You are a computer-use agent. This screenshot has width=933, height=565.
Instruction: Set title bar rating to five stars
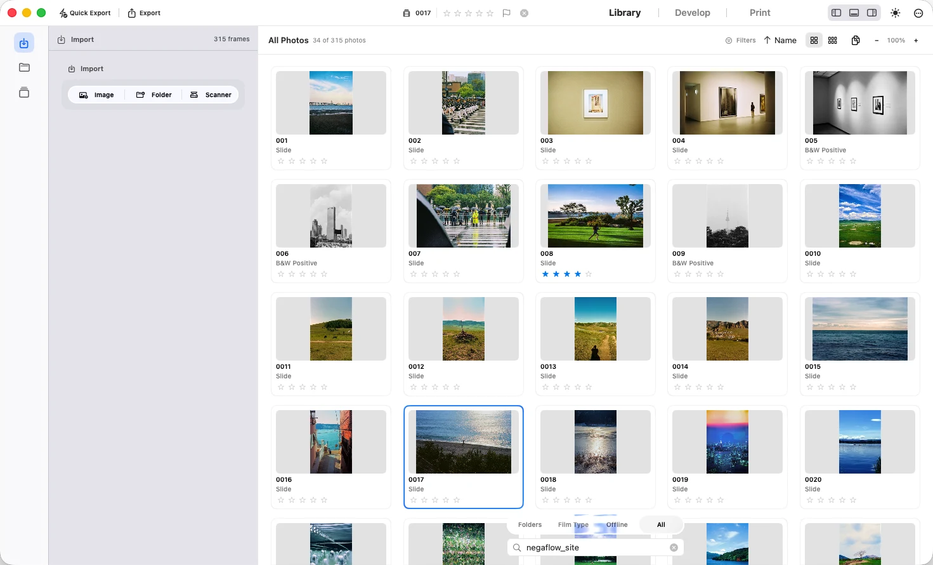click(490, 13)
